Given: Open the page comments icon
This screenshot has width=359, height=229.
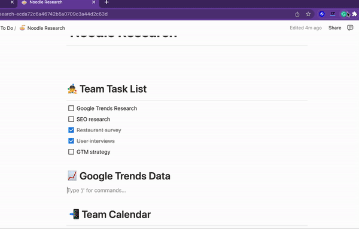Looking at the screenshot, I should 350,28.
